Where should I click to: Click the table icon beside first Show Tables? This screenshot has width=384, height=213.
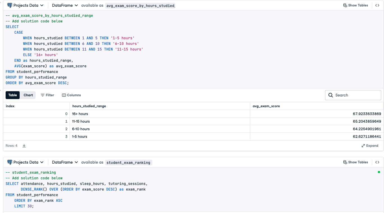tap(345, 5)
